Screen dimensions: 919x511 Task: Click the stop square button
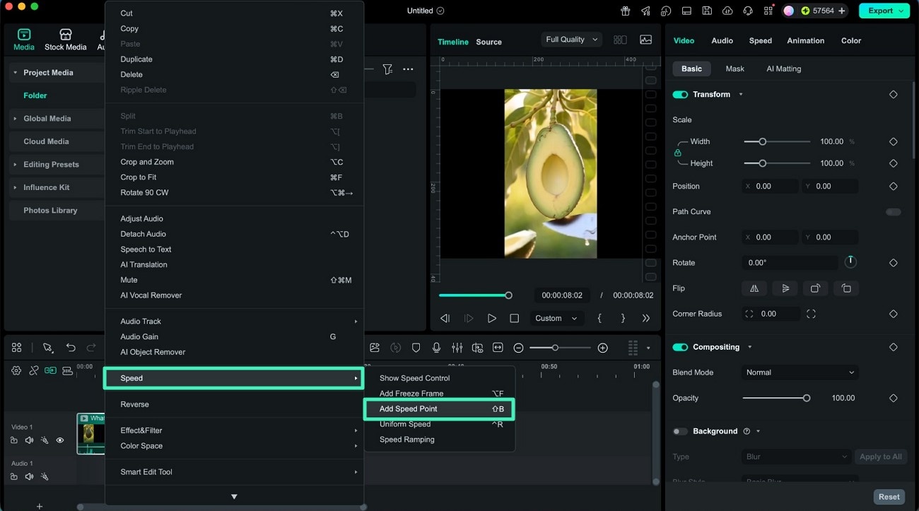click(514, 319)
